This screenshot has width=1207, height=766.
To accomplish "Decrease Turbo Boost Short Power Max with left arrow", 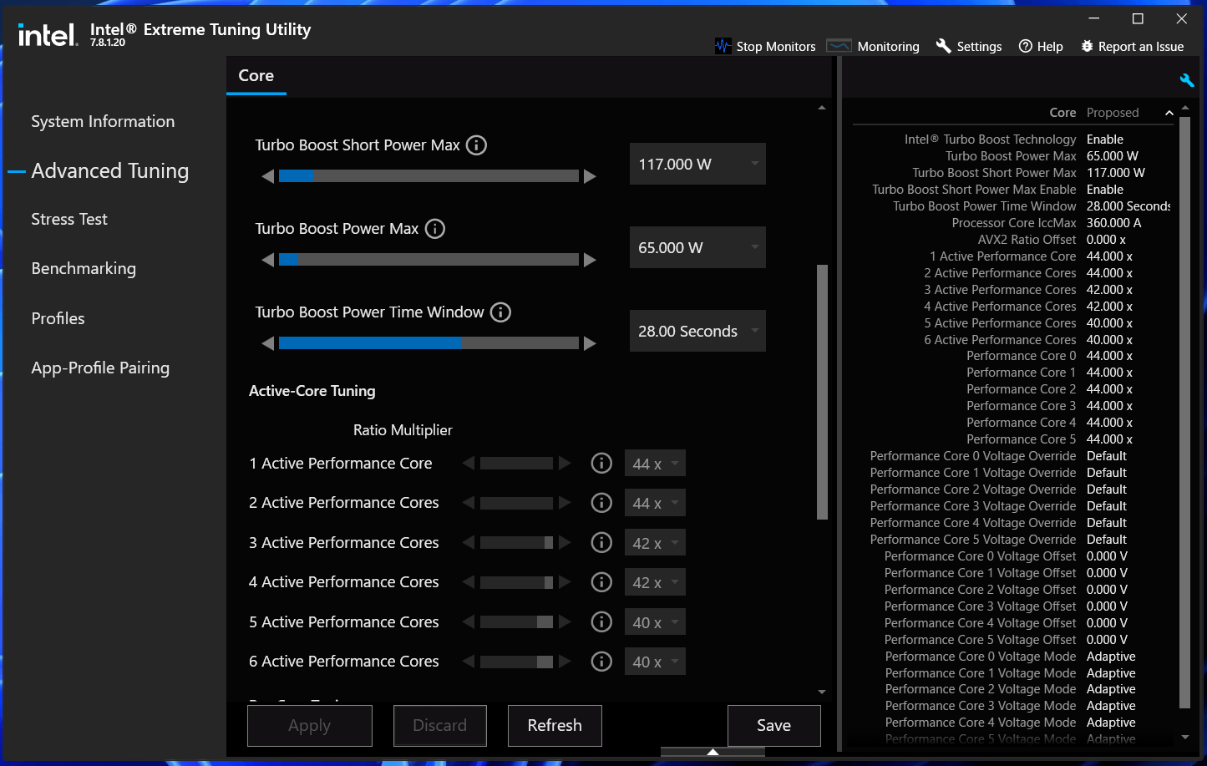I will (x=267, y=176).
